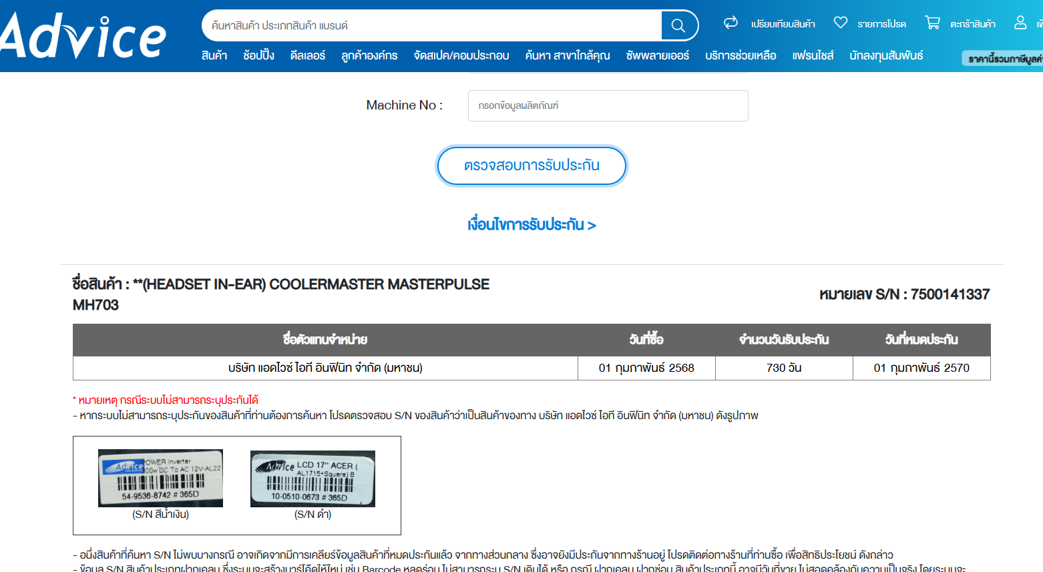
Task: Open the เงื่อนไขการรับประกัน link
Action: point(532,225)
